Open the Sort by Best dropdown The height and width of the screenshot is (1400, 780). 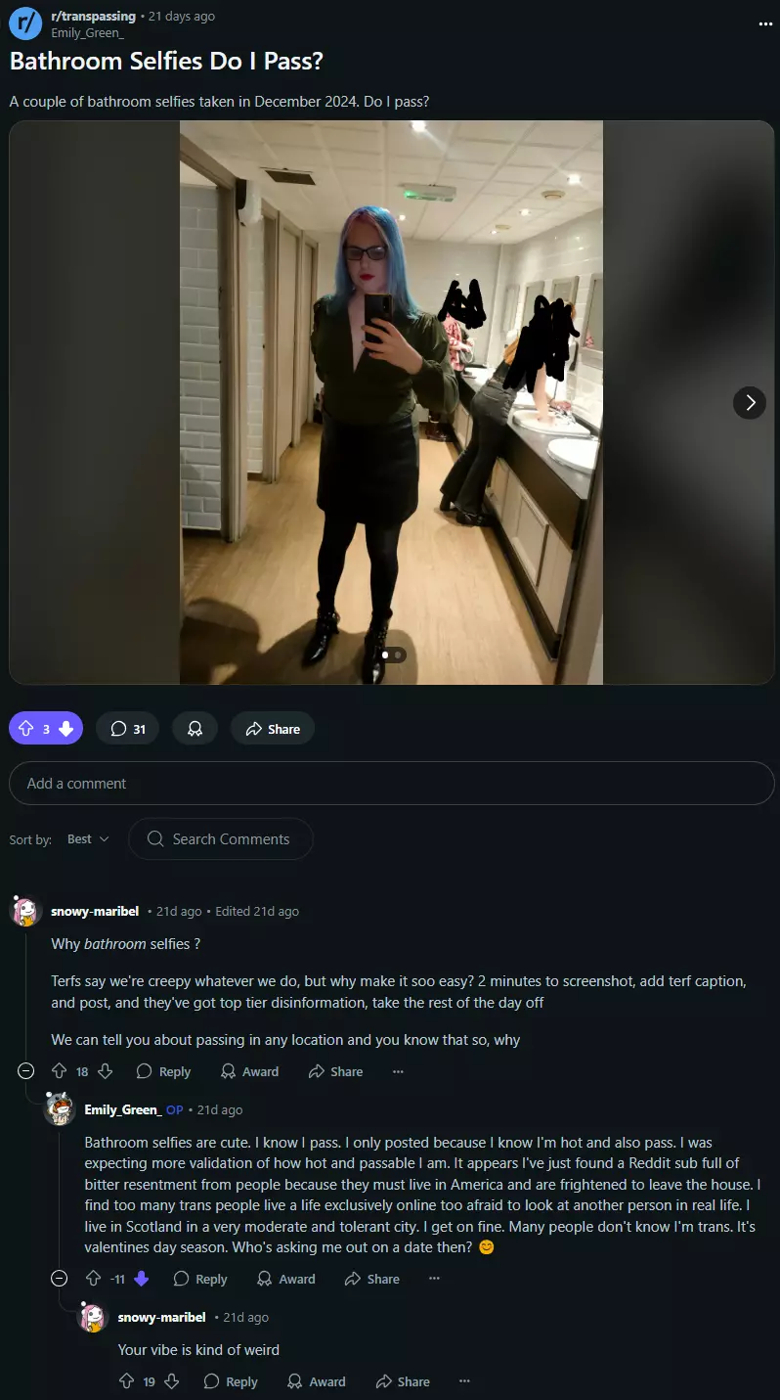coord(88,839)
